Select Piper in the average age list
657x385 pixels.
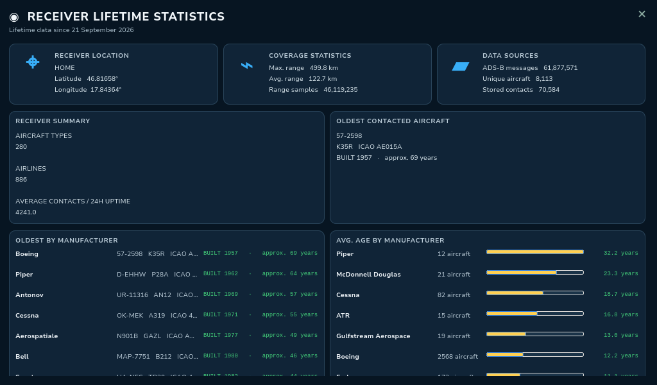point(345,254)
